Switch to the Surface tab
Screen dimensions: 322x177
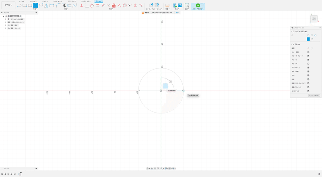coord(33,2)
